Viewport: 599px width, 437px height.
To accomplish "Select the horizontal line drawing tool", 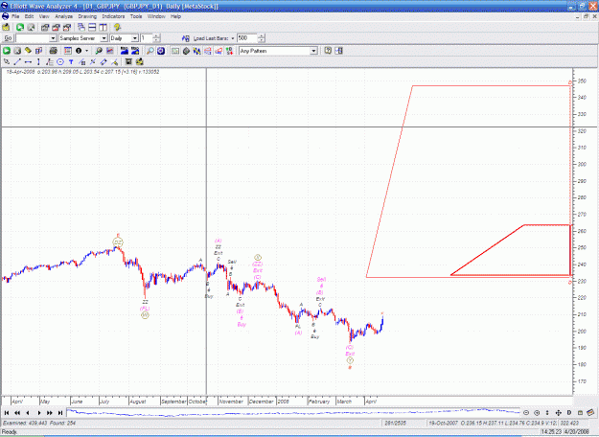I will point(28,62).
